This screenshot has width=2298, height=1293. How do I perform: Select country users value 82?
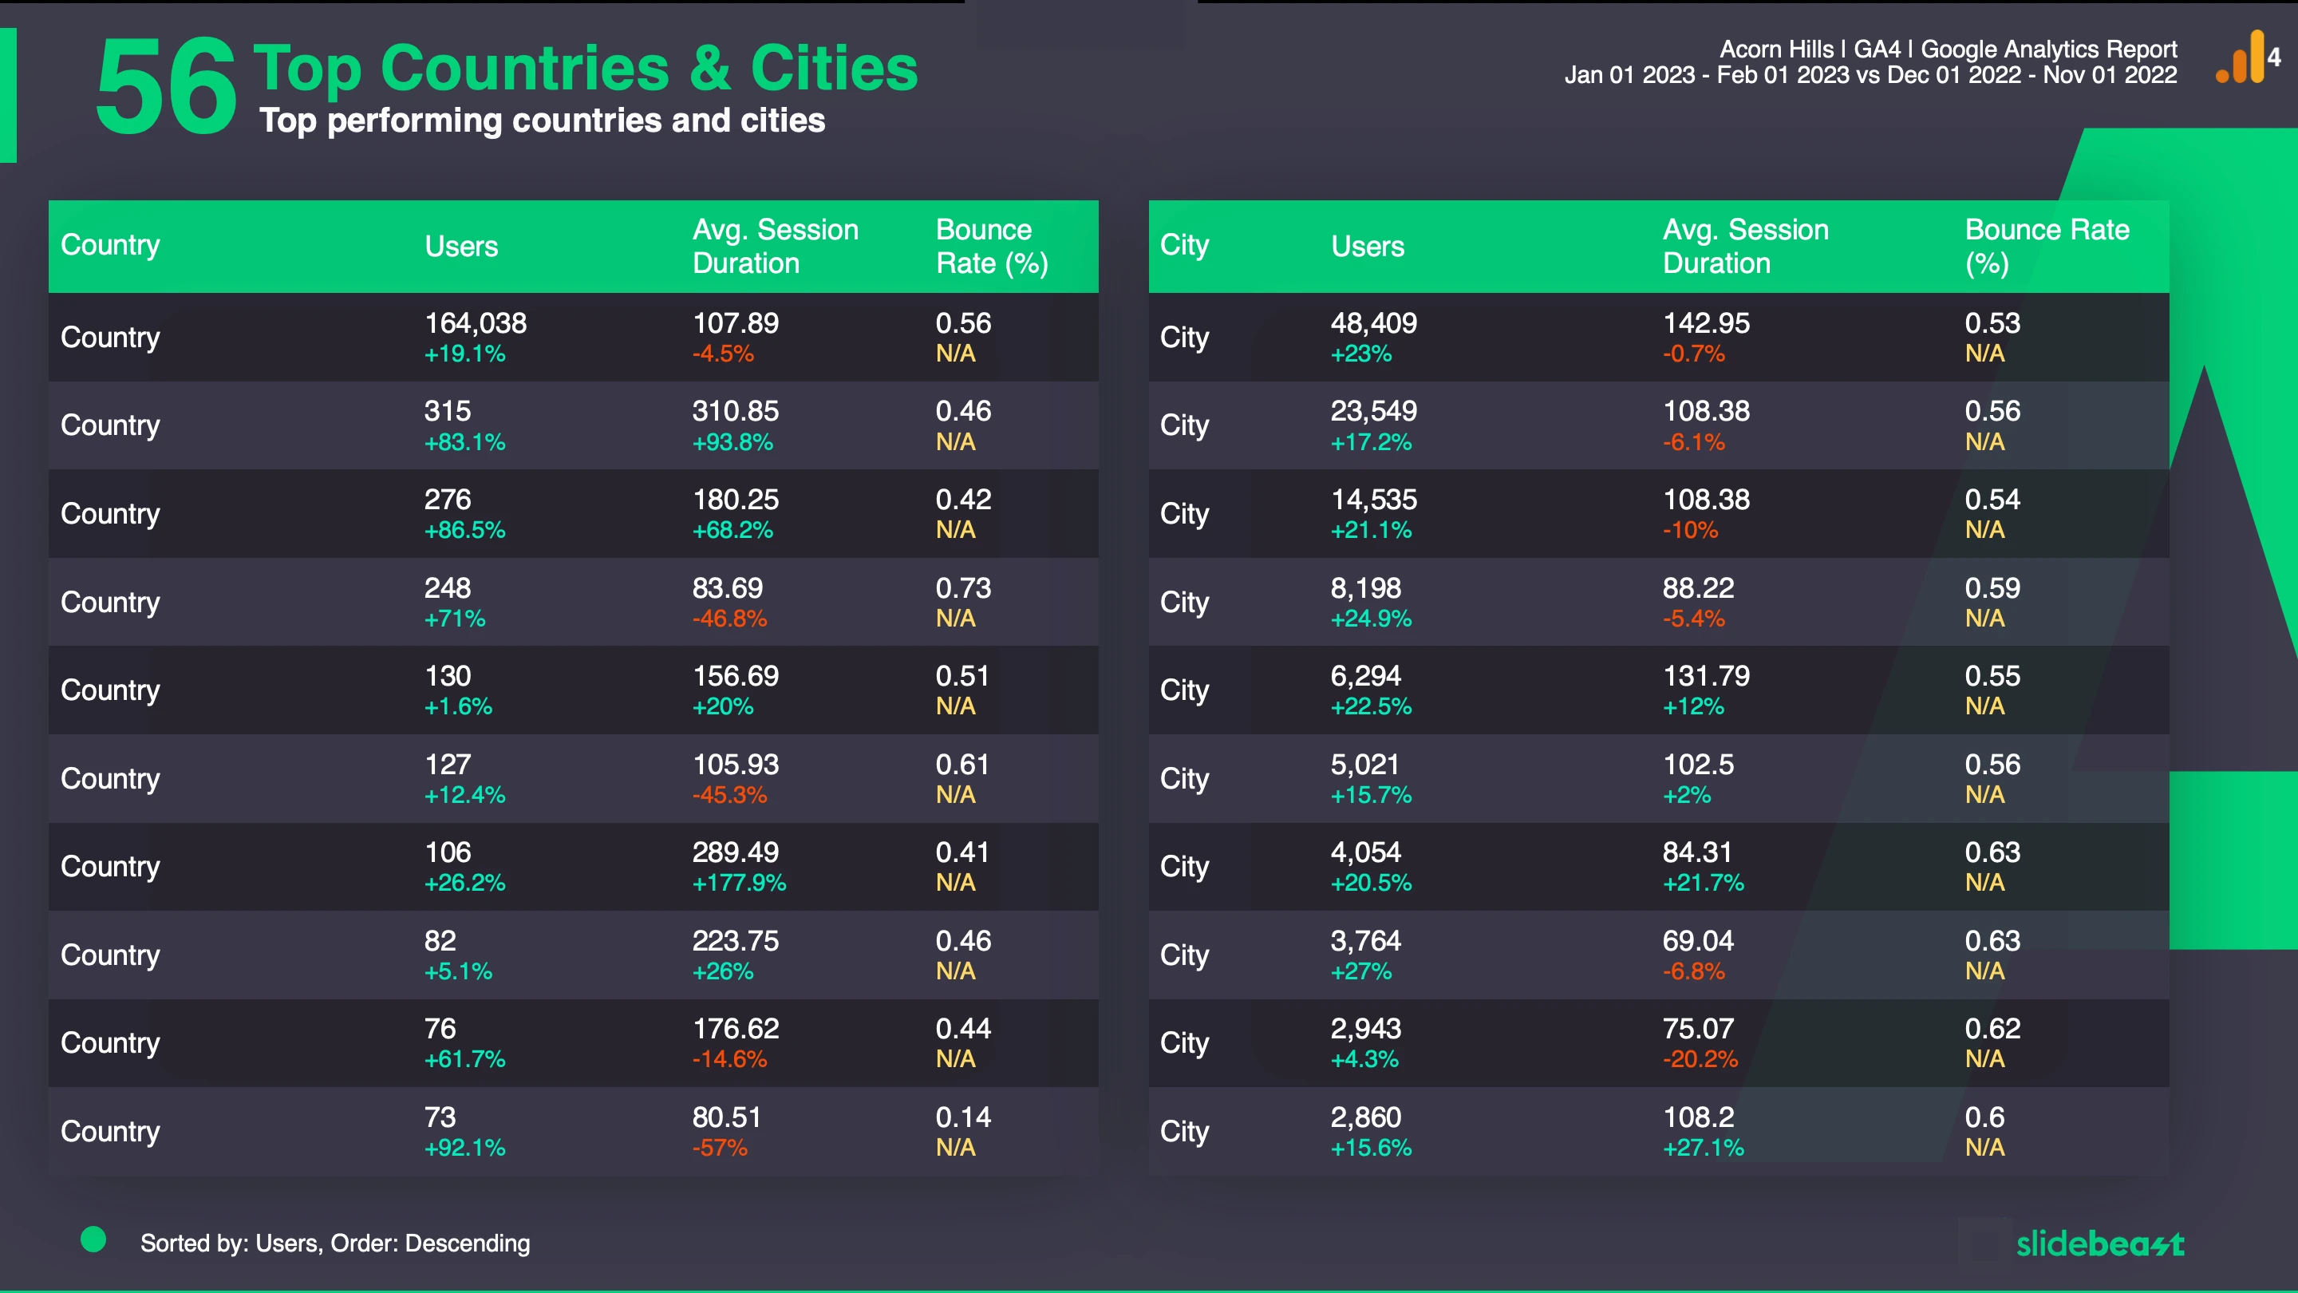(440, 940)
